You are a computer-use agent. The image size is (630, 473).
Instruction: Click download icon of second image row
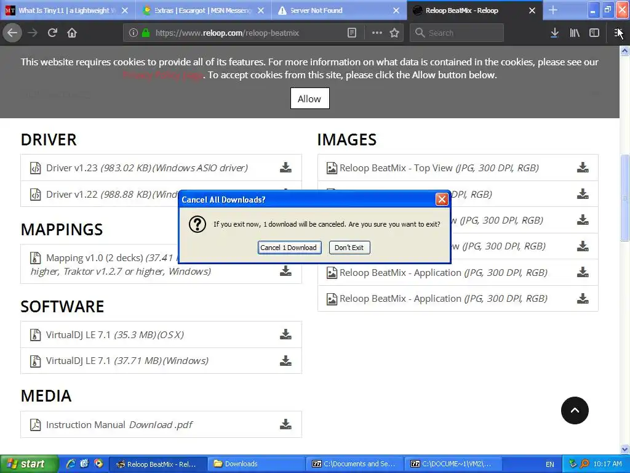coord(583,194)
